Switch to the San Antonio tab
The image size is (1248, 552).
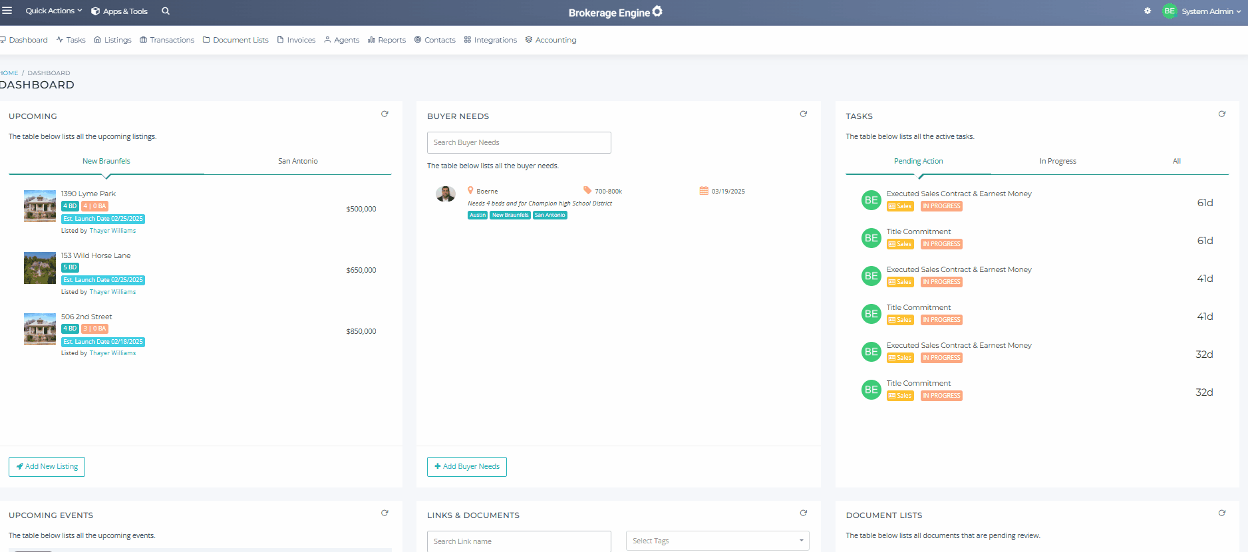(298, 161)
